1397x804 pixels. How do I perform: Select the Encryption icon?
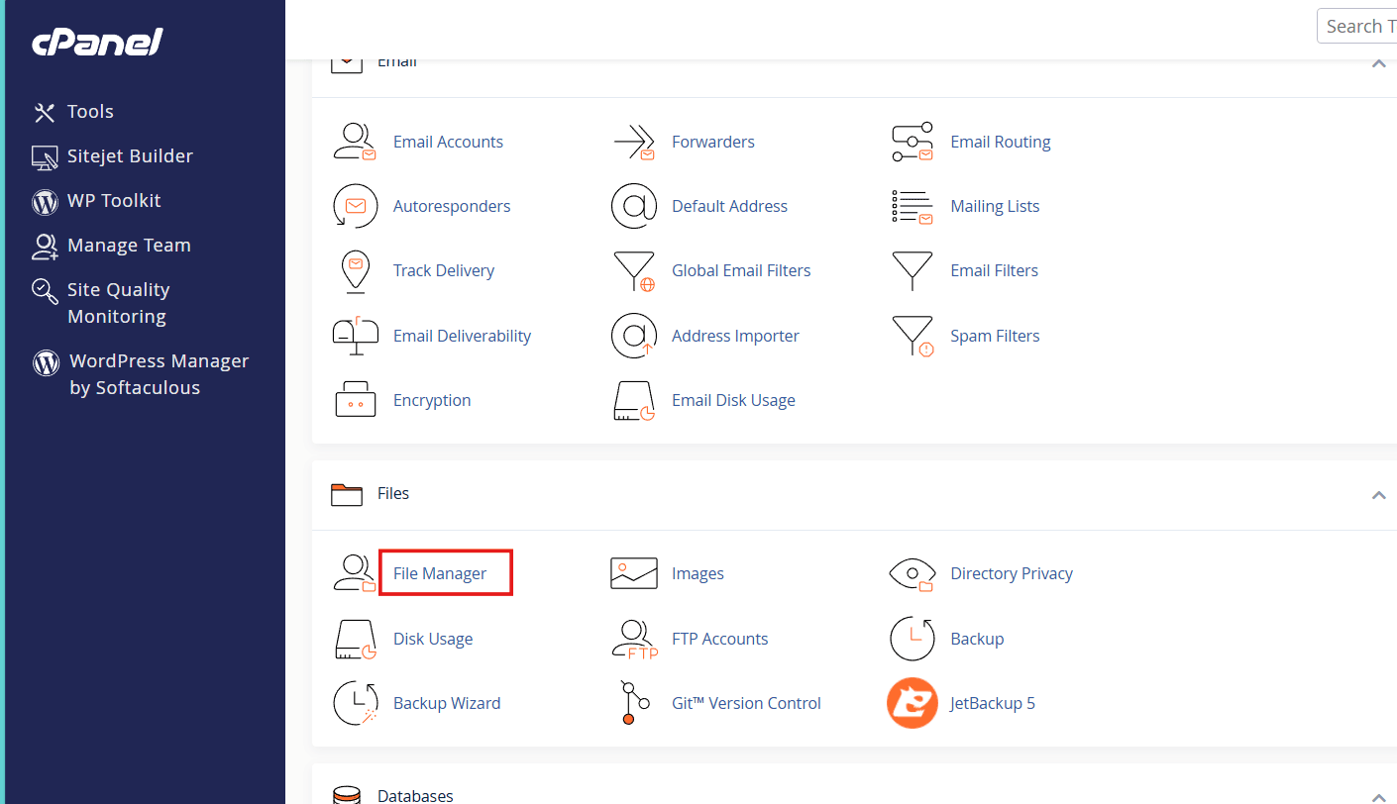(355, 400)
